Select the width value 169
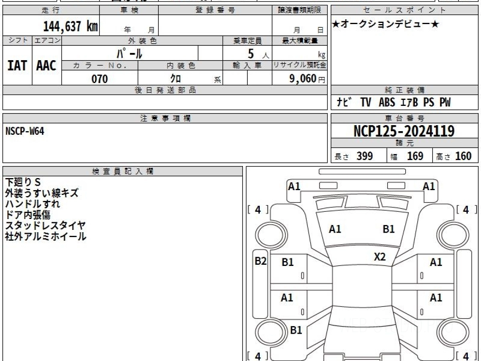Screen dimensions: 481x361 [415, 156]
